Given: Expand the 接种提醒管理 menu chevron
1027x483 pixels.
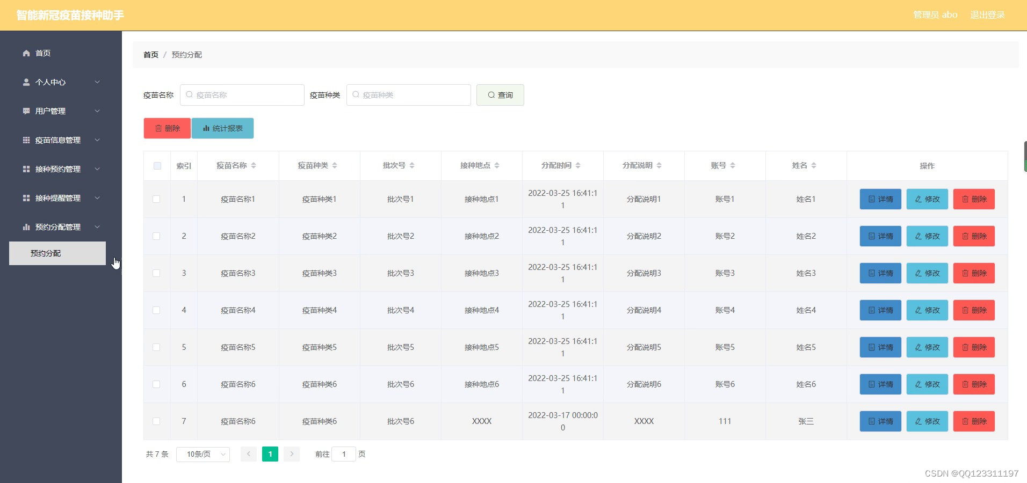Looking at the screenshot, I should [97, 198].
